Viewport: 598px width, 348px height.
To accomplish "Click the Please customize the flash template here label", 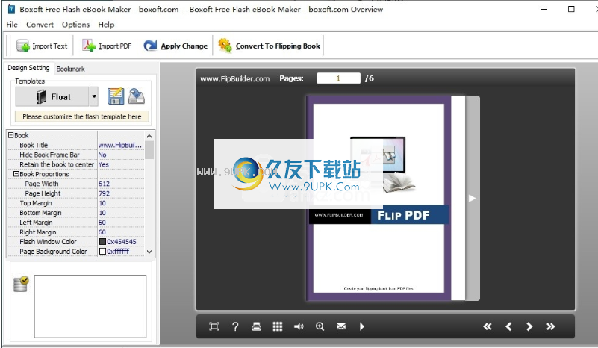I will 81,116.
